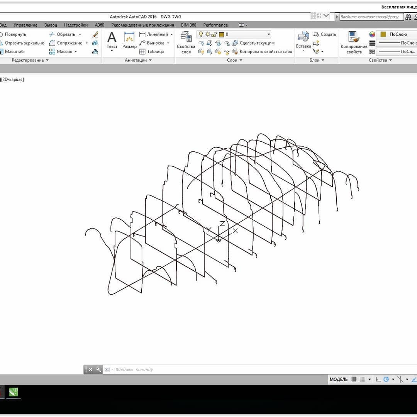The height and width of the screenshot is (417, 417).
Task: Switch to the Вывод tab
Action: click(x=51, y=25)
